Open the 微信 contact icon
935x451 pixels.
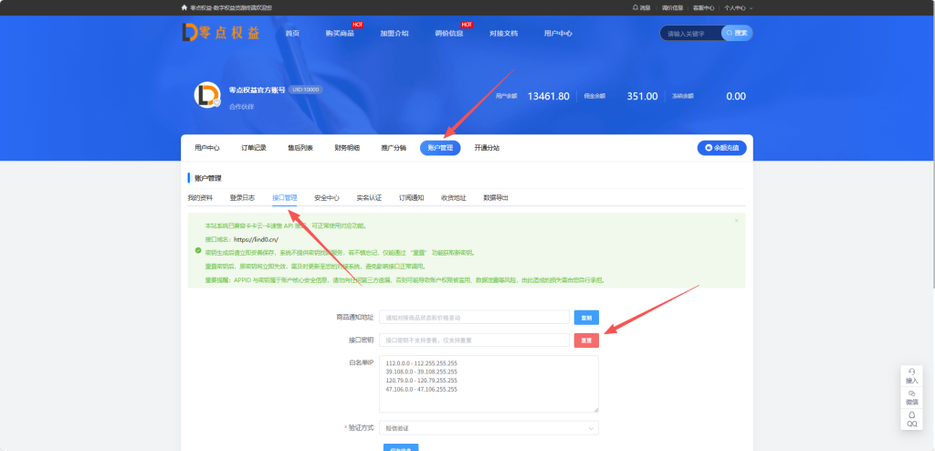pos(911,396)
